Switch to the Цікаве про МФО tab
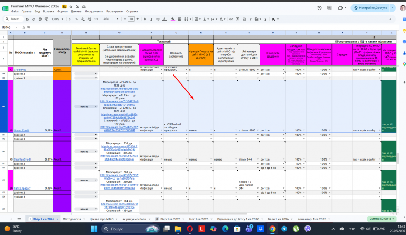Image resolution: width=406 pixels, height=235 pixels. [101, 219]
